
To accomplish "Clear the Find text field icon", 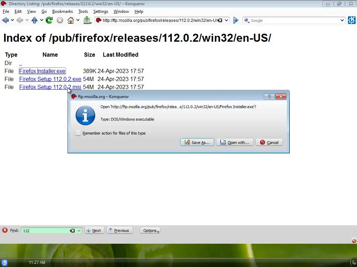I will coord(72,231).
